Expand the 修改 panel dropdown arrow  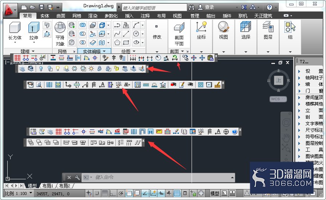pyautogui.click(x=157, y=52)
